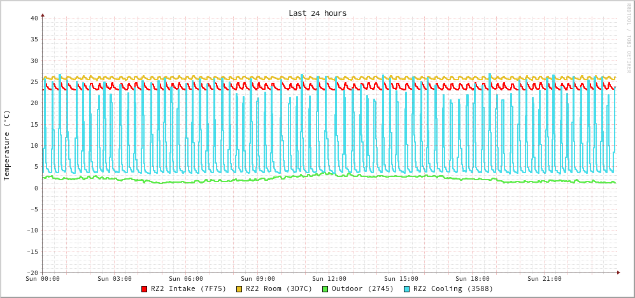Click the cyan RZ2 Cooling legend swatch

pos(406,289)
